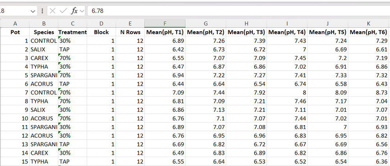This screenshot has height=166, width=390.
Task: Click cell value 7.45 in Mean(pH, T4)
Action: [287, 58]
